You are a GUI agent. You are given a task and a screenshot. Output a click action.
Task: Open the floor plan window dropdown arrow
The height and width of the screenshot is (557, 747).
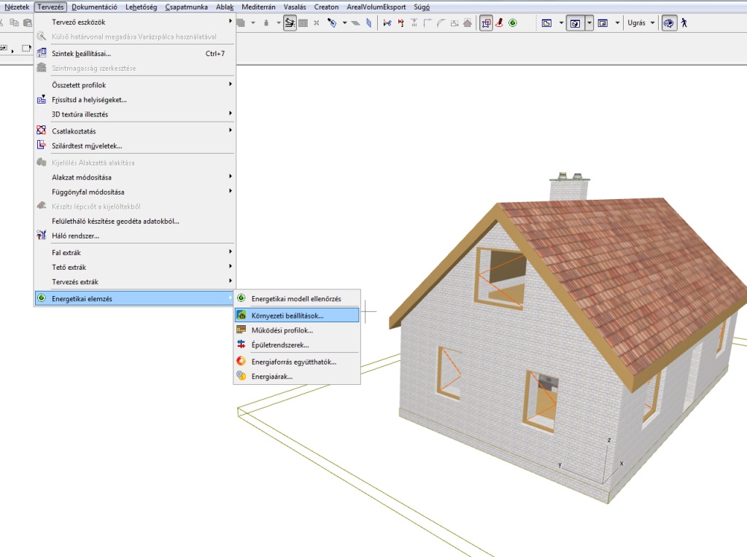[x=561, y=23]
